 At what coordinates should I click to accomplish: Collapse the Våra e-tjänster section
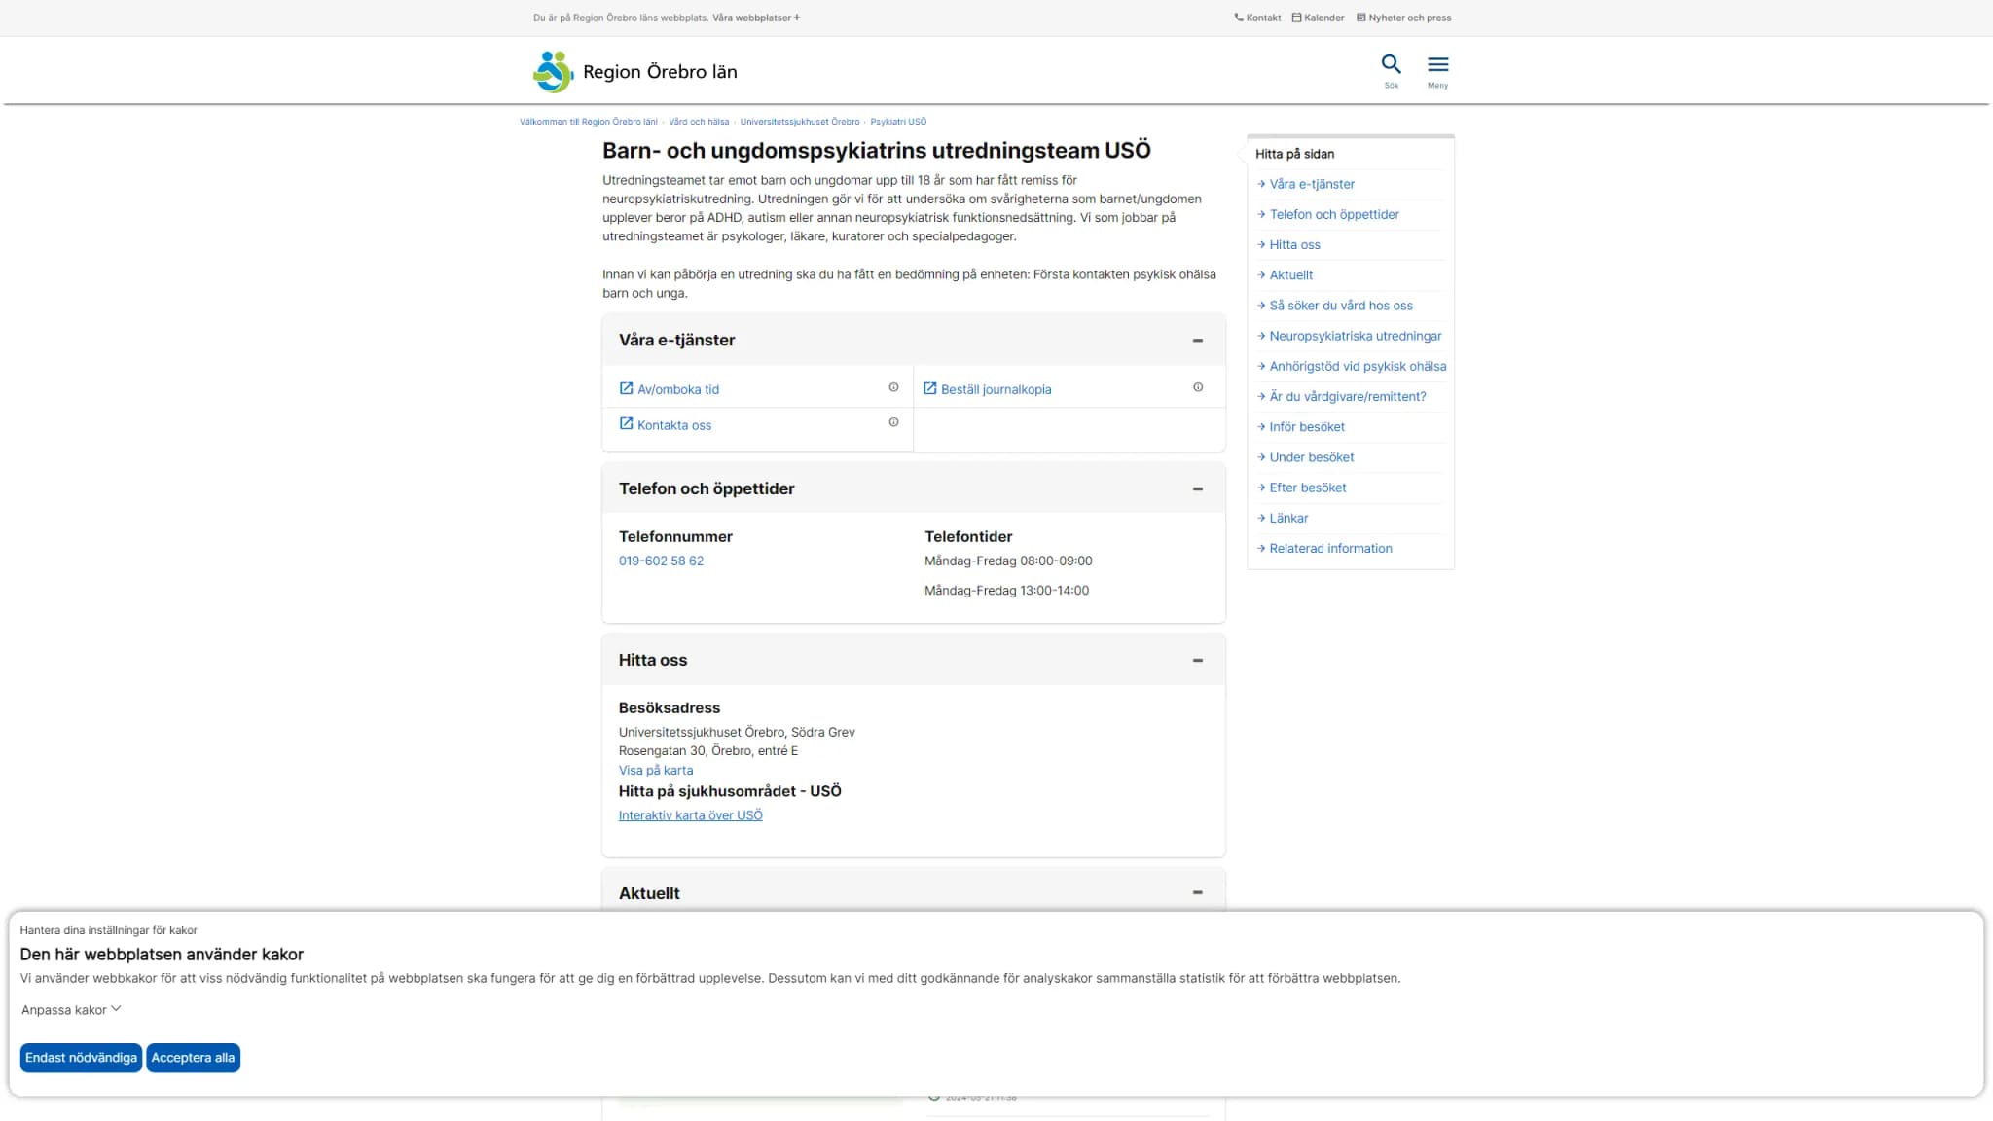[1197, 341]
